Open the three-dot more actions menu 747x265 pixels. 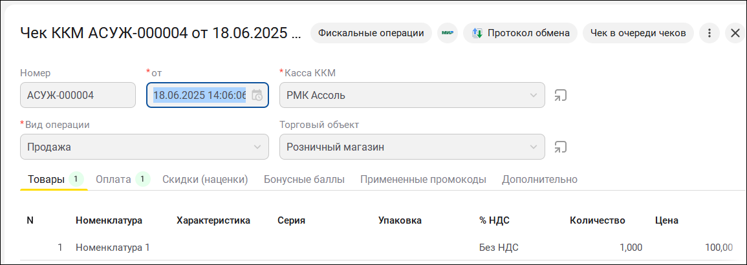pos(709,32)
